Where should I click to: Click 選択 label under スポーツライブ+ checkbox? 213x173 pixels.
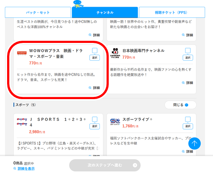tap(188, 127)
